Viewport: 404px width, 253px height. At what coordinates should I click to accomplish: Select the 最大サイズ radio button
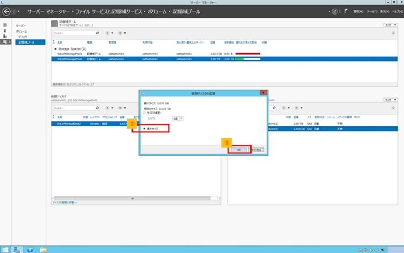pyautogui.click(x=145, y=129)
